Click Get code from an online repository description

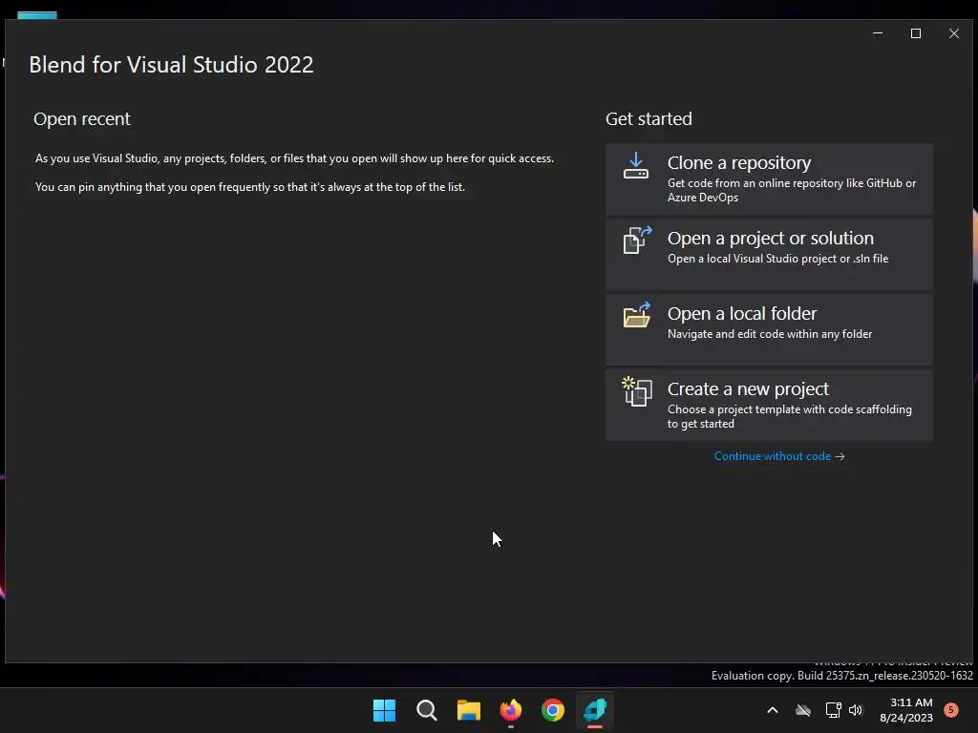pyautogui.click(x=792, y=190)
